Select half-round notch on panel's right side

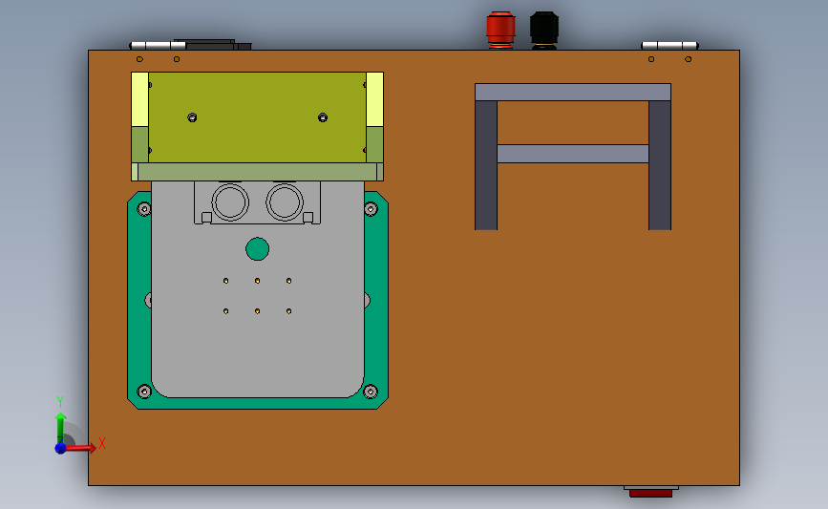(x=367, y=301)
